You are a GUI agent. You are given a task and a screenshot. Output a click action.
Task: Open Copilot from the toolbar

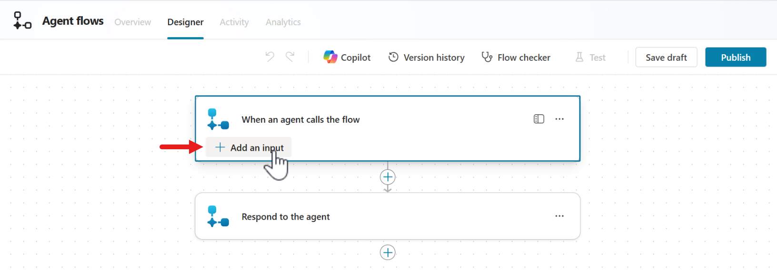347,57
